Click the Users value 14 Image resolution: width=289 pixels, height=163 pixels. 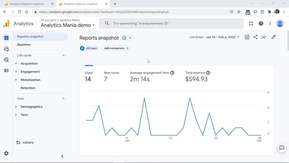(x=88, y=79)
